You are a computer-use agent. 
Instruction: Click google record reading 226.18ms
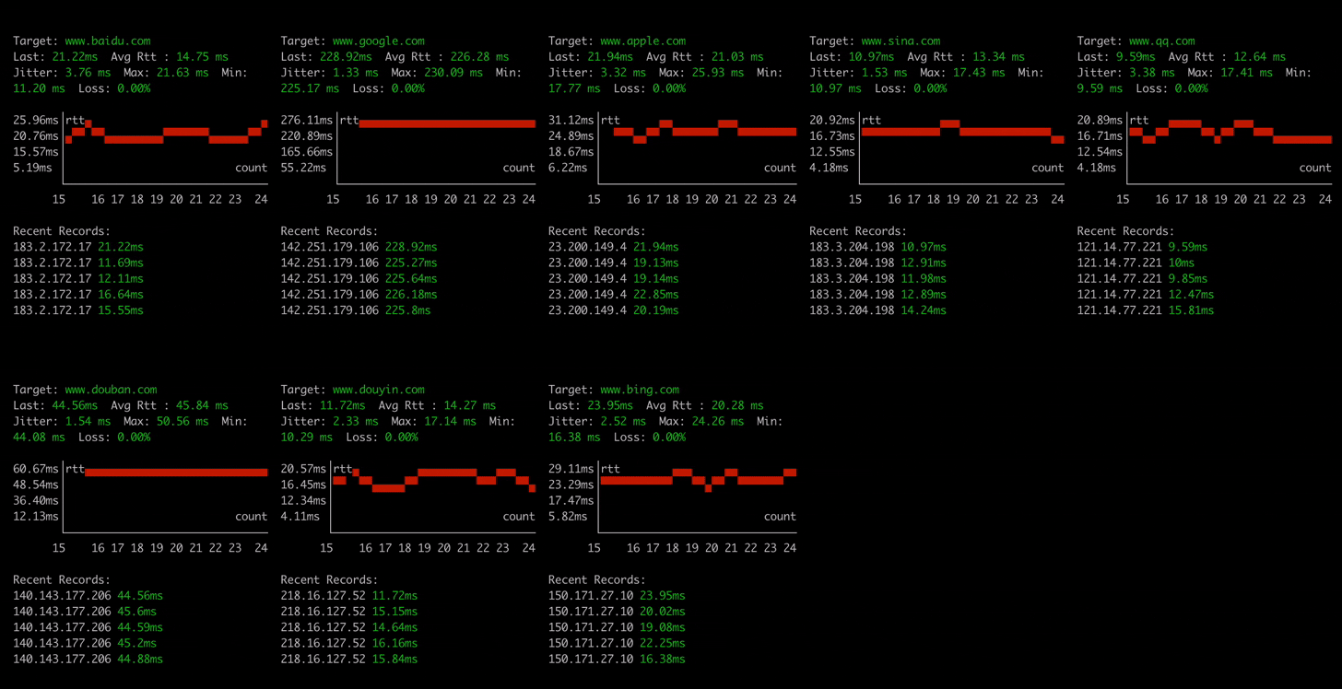(x=411, y=295)
